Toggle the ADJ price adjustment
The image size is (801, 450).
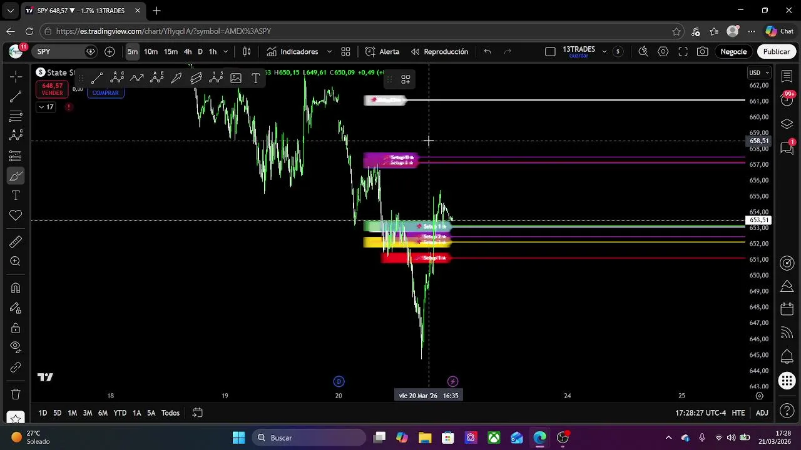tap(762, 413)
